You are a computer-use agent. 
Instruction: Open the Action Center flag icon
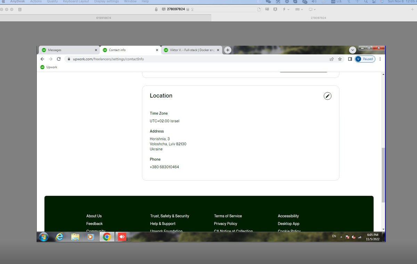[347, 237]
